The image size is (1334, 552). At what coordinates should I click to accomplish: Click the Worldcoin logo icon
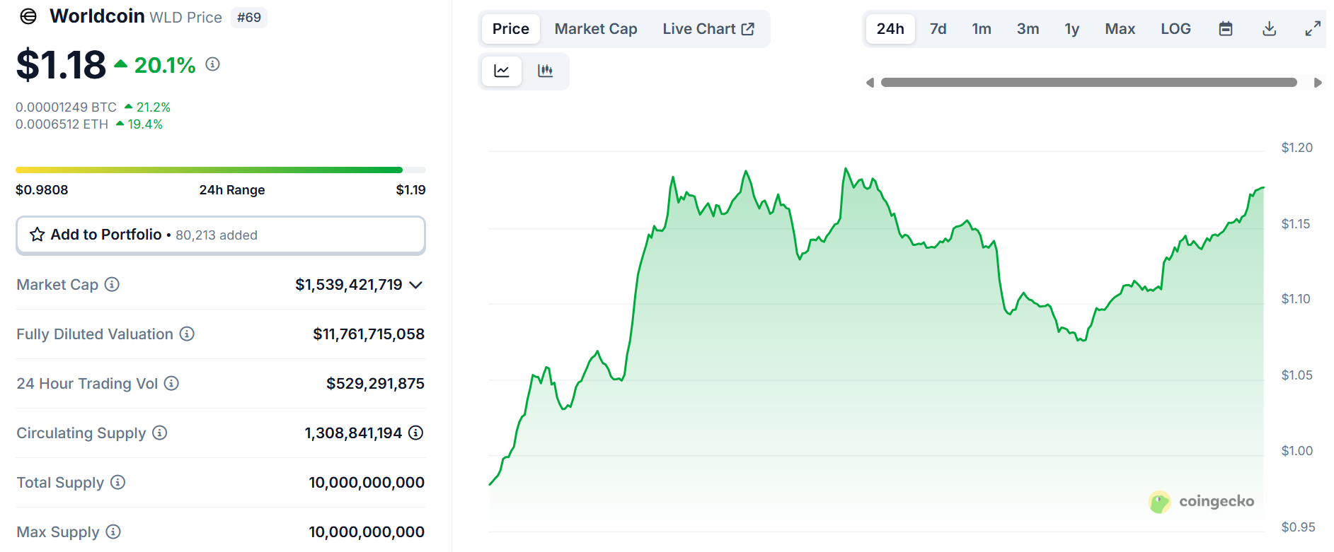click(x=28, y=16)
